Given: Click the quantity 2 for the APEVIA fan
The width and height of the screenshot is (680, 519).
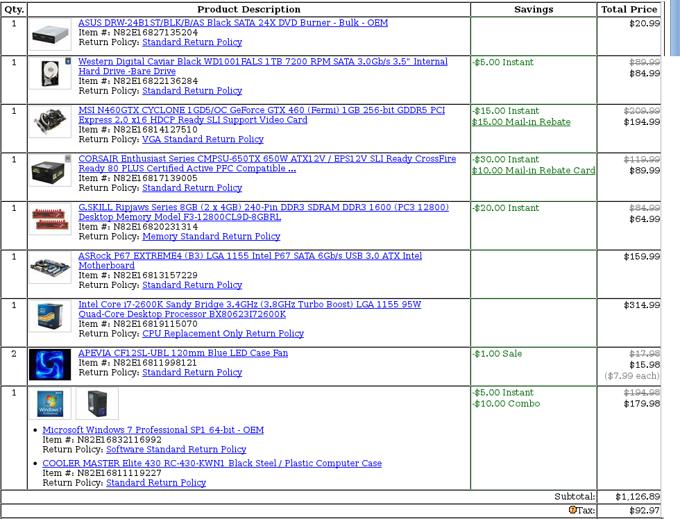Looking at the screenshot, I should (14, 354).
